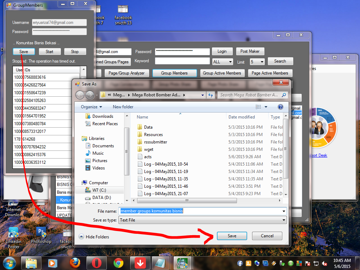Open the Save as type dropdown
Image resolution: width=360 pixels, height=270 pixels.
pyautogui.click(x=202, y=220)
